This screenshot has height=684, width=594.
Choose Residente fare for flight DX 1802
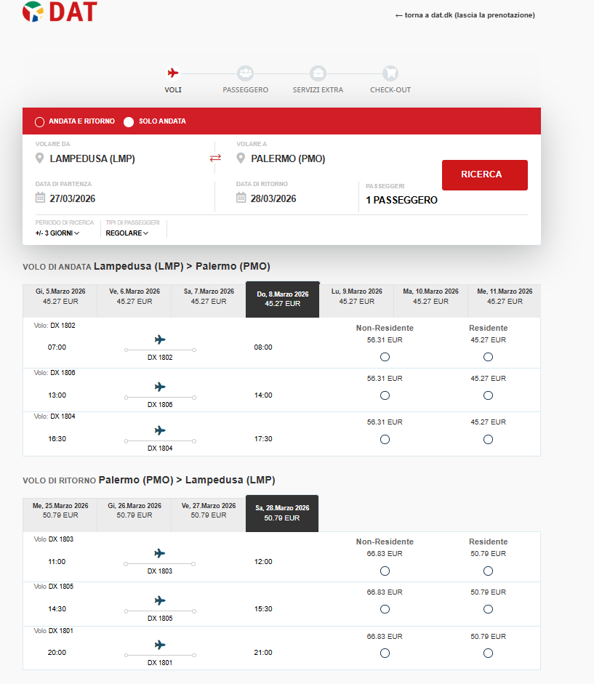[x=488, y=357]
